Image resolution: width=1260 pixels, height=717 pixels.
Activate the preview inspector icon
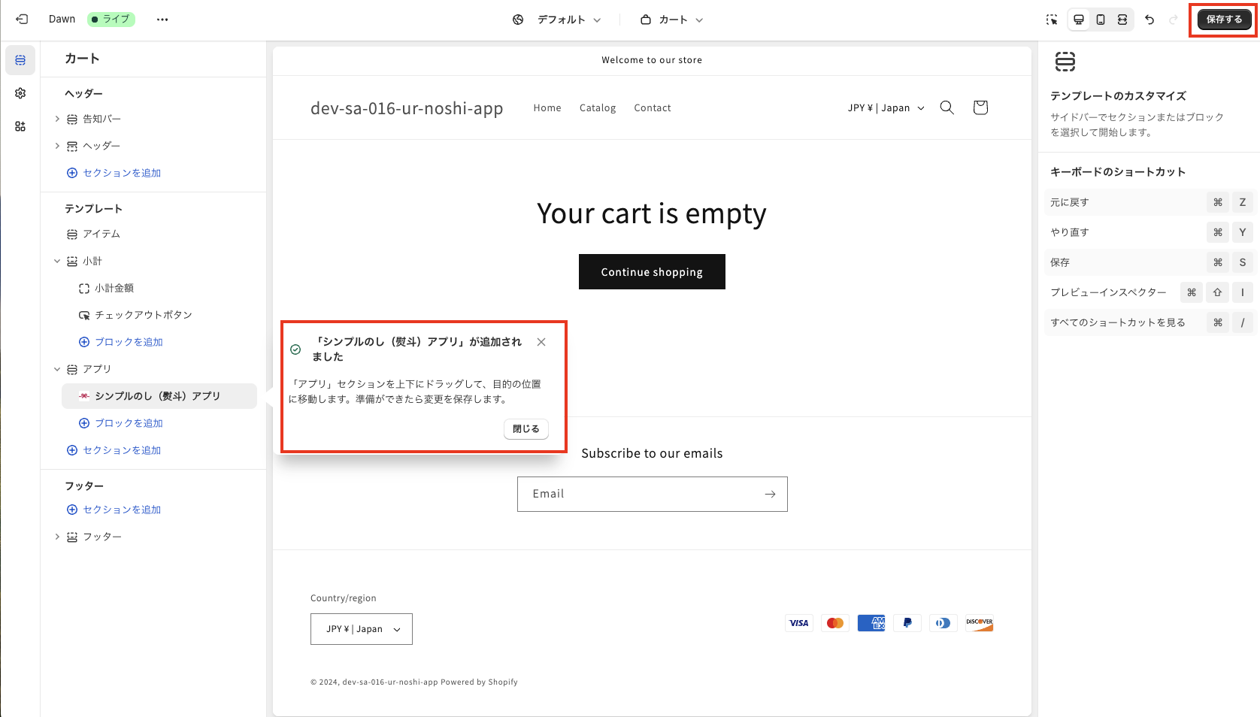1052,20
